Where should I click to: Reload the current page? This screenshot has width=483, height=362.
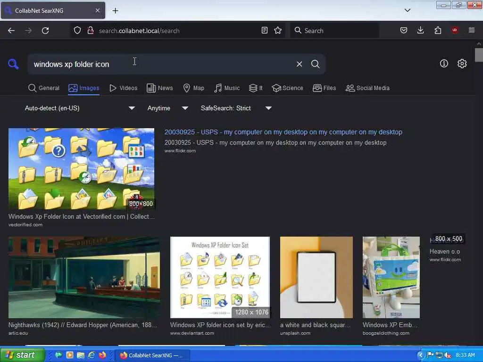click(45, 31)
